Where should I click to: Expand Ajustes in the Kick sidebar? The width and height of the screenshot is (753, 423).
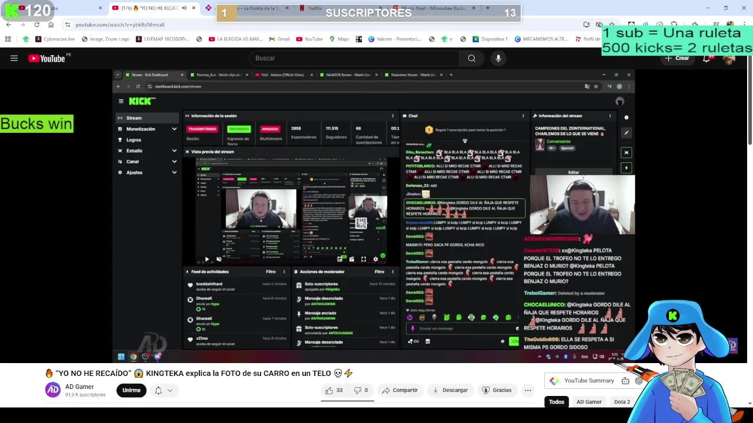pyautogui.click(x=147, y=172)
